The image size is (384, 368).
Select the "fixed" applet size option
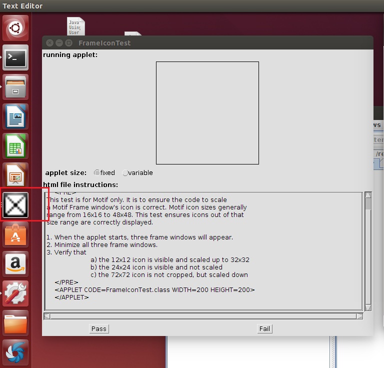(x=97, y=173)
